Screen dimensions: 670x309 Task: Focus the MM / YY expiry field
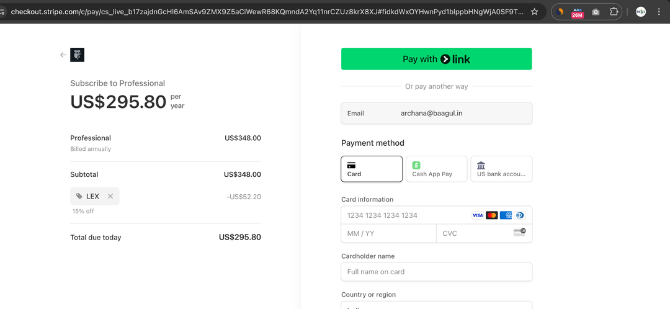[388, 233]
